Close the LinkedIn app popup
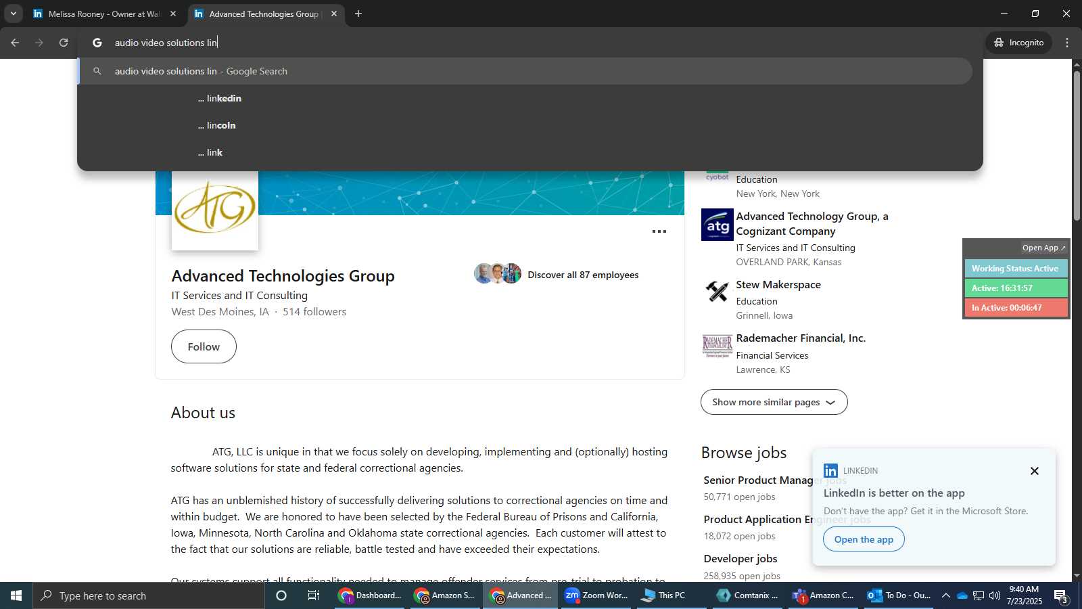 pyautogui.click(x=1034, y=471)
